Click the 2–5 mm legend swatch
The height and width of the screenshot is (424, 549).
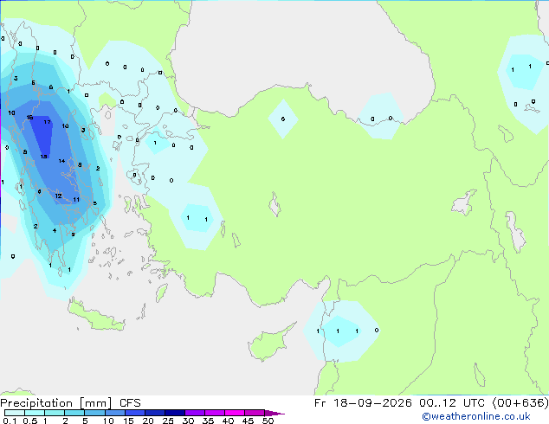coord(74,413)
